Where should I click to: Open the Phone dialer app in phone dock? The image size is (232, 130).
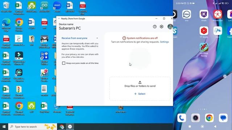pyautogui.click(x=182, y=118)
